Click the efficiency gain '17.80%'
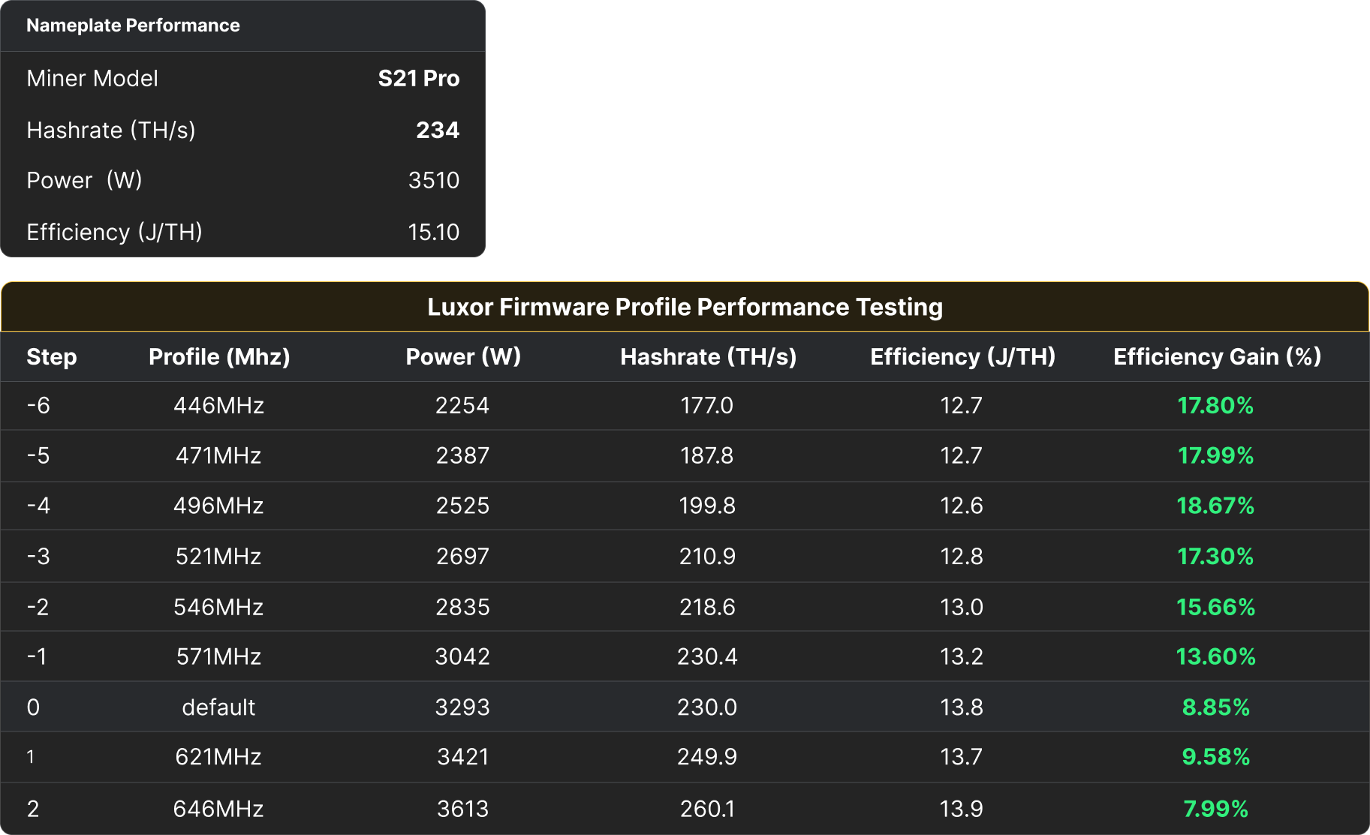1370x835 pixels. [1215, 405]
